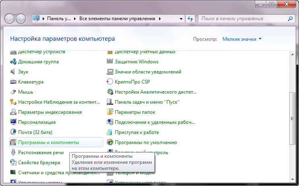This screenshot has height=186, width=299.
Task: Open the Клавиатура settings link
Action: (31, 82)
